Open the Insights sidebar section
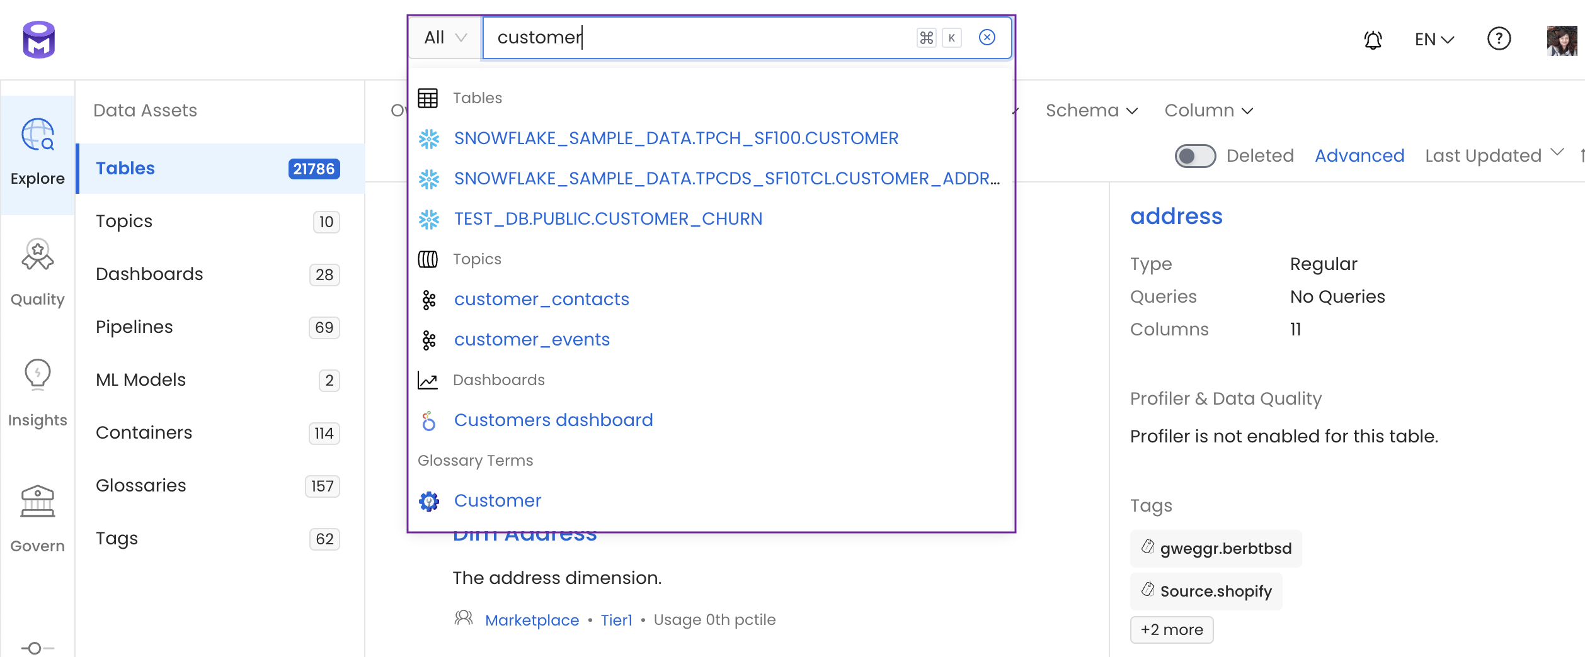This screenshot has height=657, width=1585. (x=38, y=394)
